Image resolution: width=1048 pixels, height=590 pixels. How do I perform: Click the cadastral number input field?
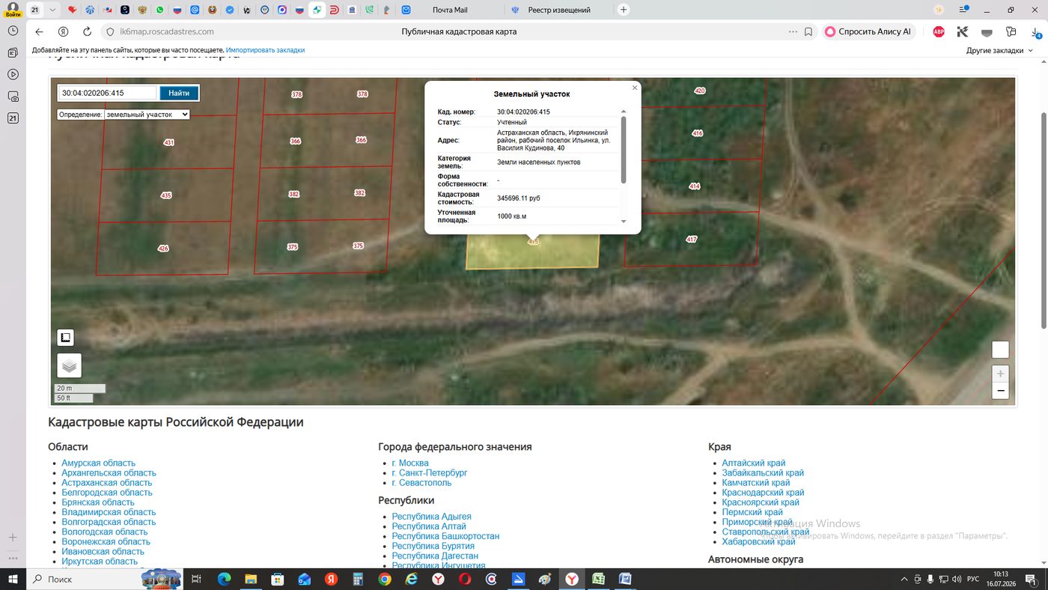(108, 93)
